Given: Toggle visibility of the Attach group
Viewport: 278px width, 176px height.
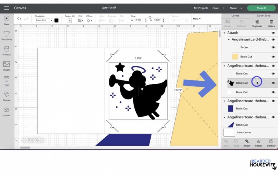Looking at the screenshot, I should [x=273, y=32].
